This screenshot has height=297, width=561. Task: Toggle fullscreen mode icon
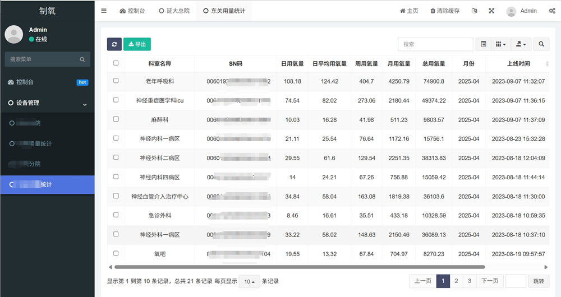click(x=491, y=11)
